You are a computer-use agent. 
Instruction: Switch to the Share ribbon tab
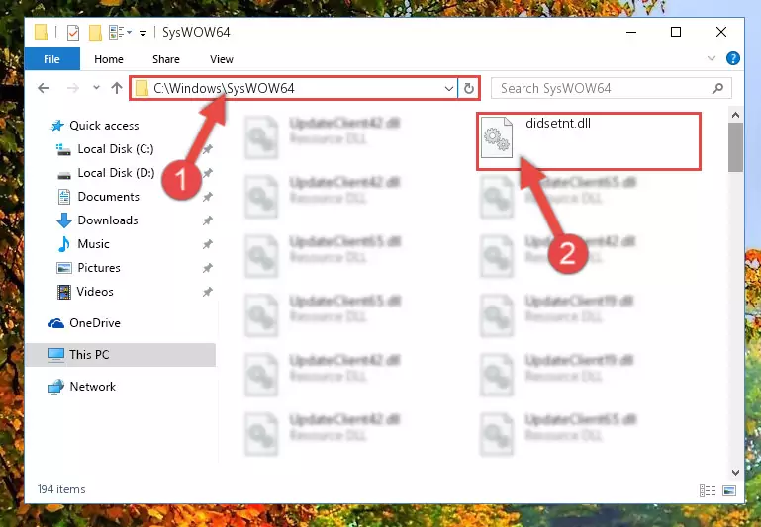(x=166, y=59)
